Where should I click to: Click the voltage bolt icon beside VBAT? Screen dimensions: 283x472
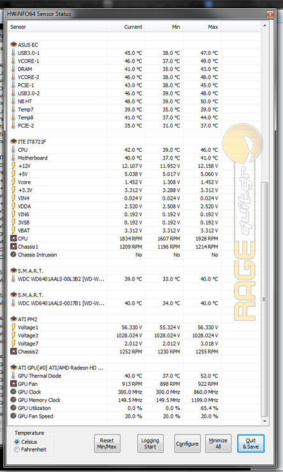coord(13,231)
